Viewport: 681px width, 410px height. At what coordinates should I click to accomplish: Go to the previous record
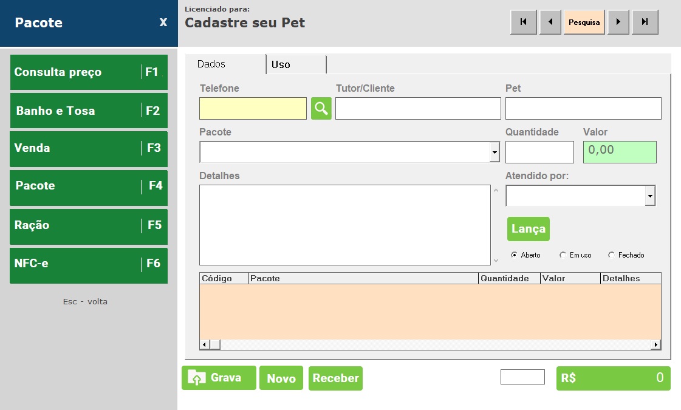coord(550,22)
